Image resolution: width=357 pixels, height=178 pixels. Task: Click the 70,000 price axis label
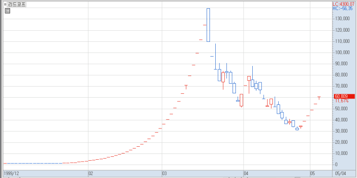coord(341,86)
